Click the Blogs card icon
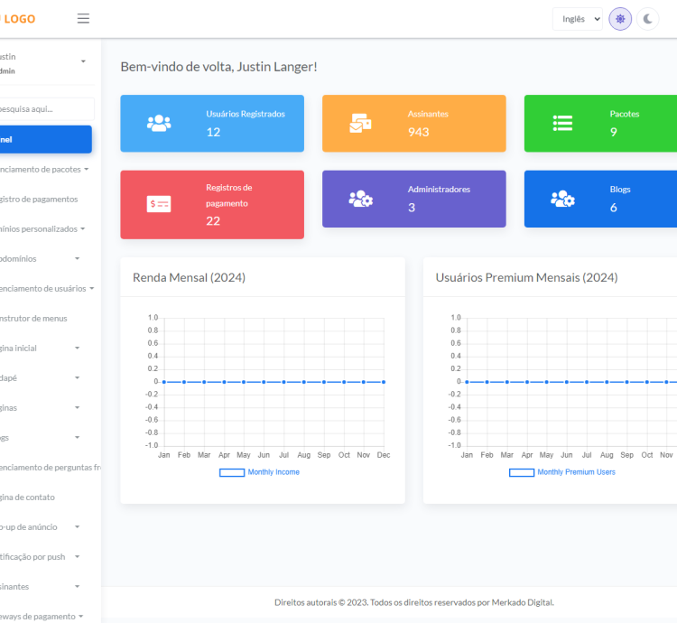 [562, 199]
